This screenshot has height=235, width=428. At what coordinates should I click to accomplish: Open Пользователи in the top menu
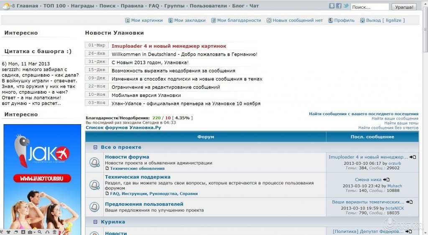(x=208, y=6)
